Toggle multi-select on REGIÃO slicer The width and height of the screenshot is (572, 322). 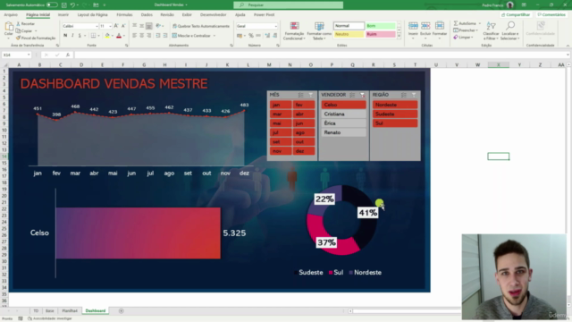point(403,95)
